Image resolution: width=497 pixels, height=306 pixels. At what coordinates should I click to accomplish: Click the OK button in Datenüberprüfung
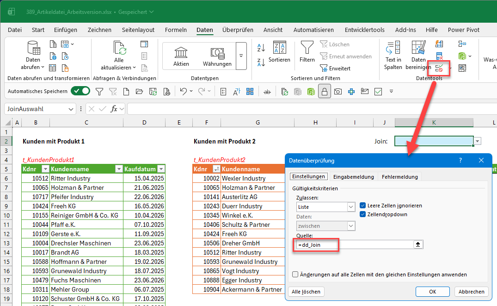[x=432, y=291]
